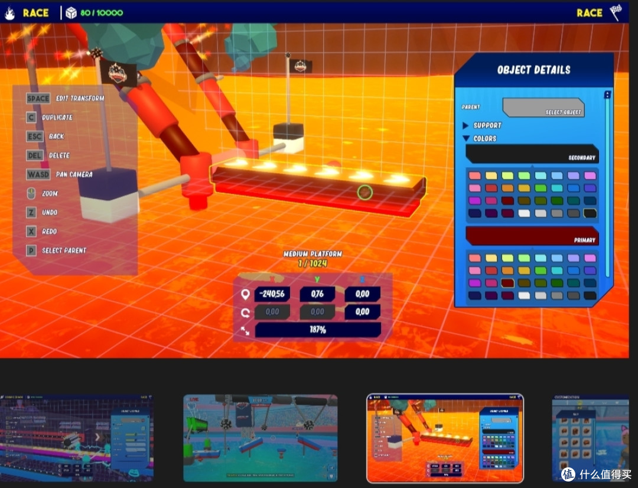
Task: Click the position pin icon in transform panel
Action: coord(245,294)
